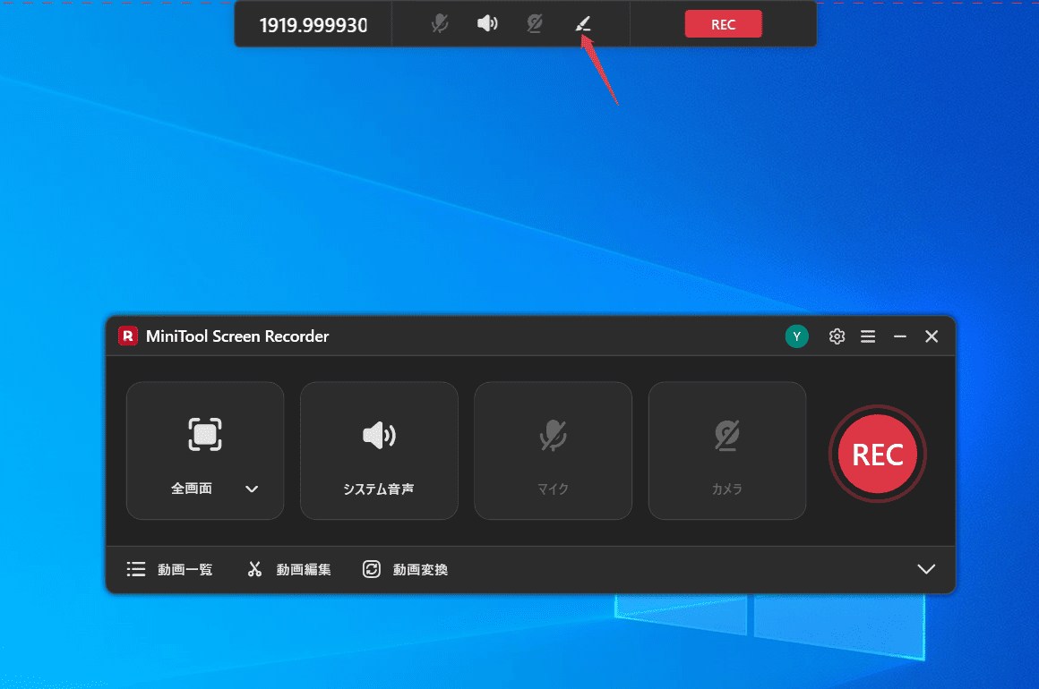Image resolution: width=1039 pixels, height=689 pixels.
Task: Enable the マイク microphone input
Action: (x=553, y=450)
